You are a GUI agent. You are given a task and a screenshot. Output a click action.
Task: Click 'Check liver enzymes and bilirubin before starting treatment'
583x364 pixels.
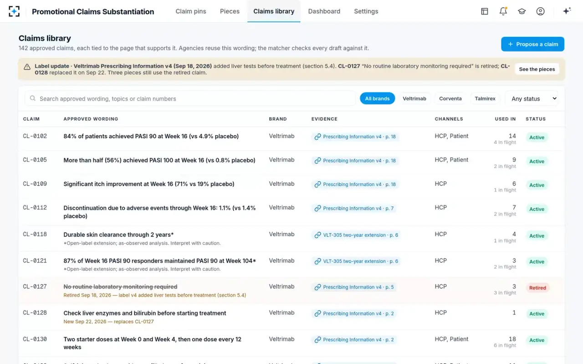pos(145,313)
